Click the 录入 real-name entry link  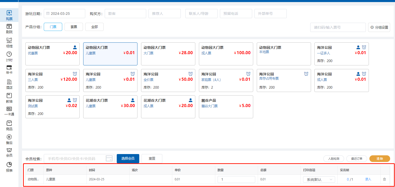368,179
